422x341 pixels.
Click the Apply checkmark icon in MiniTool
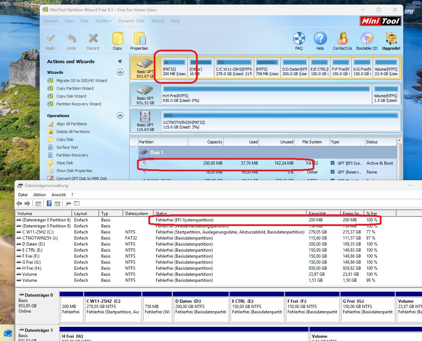click(50, 38)
